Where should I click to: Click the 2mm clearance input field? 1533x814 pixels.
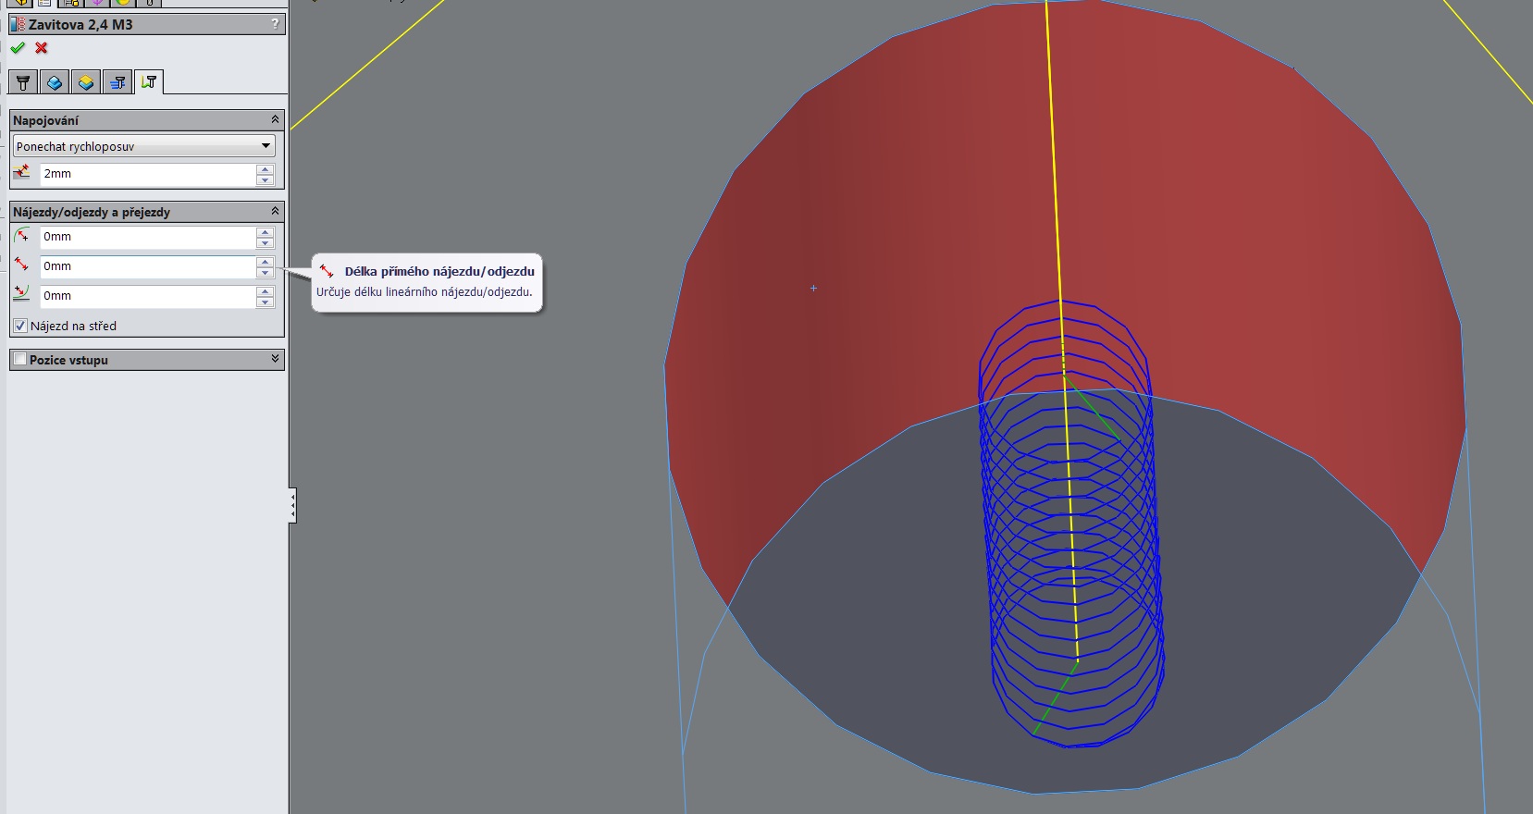tap(147, 174)
